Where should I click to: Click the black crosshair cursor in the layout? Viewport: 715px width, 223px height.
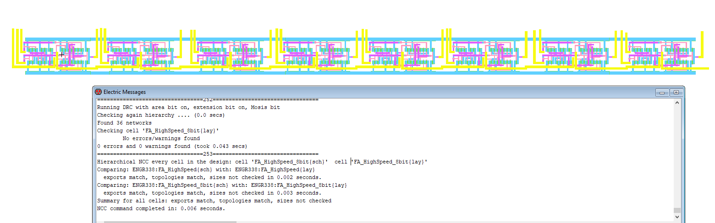pos(61,54)
